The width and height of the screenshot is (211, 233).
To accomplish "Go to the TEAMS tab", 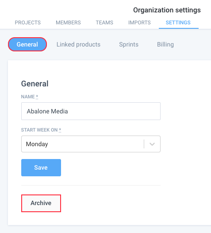I will point(104,23).
